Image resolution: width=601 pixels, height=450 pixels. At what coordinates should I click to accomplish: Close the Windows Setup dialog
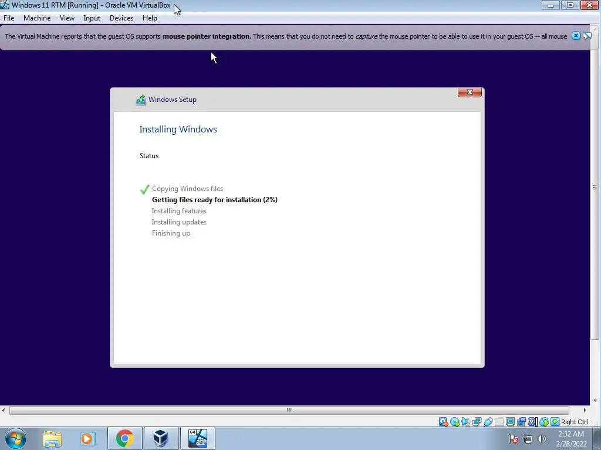[470, 92]
